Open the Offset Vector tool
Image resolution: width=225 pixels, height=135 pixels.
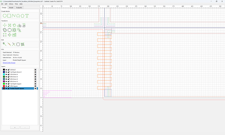pyautogui.click(x=5, y=30)
